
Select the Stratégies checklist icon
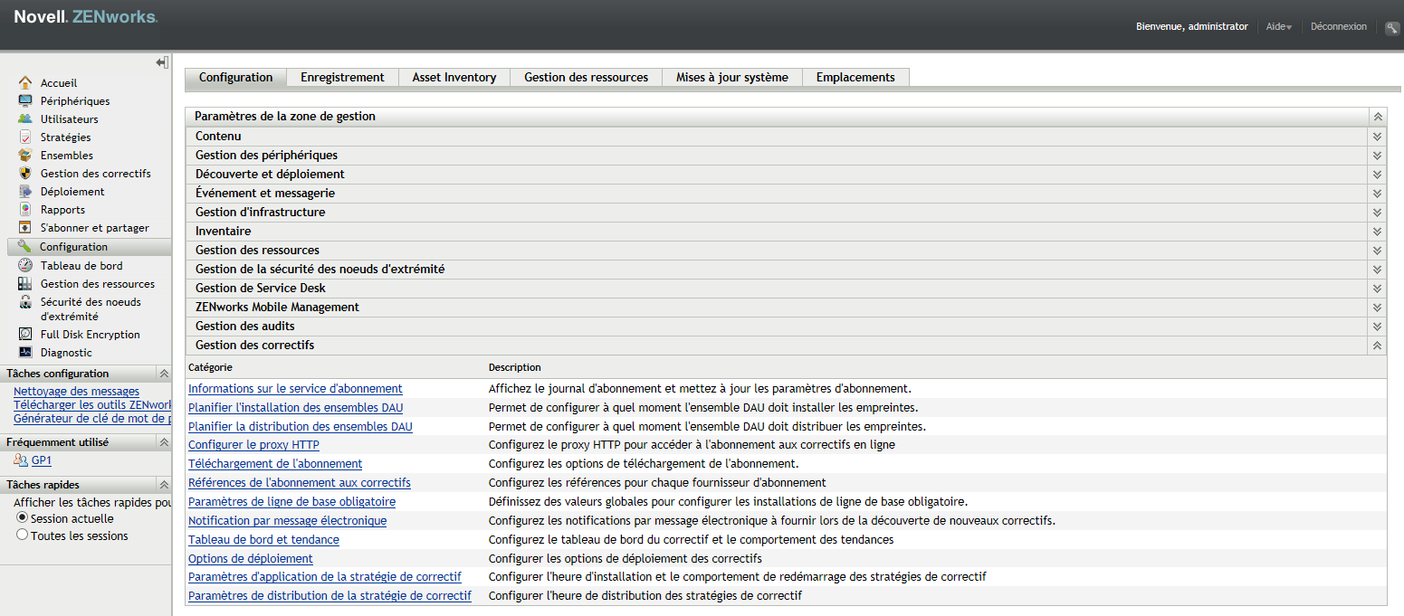[x=24, y=137]
